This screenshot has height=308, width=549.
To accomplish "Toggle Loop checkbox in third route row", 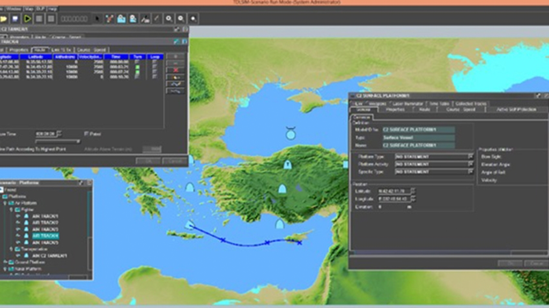I will click(x=154, y=72).
